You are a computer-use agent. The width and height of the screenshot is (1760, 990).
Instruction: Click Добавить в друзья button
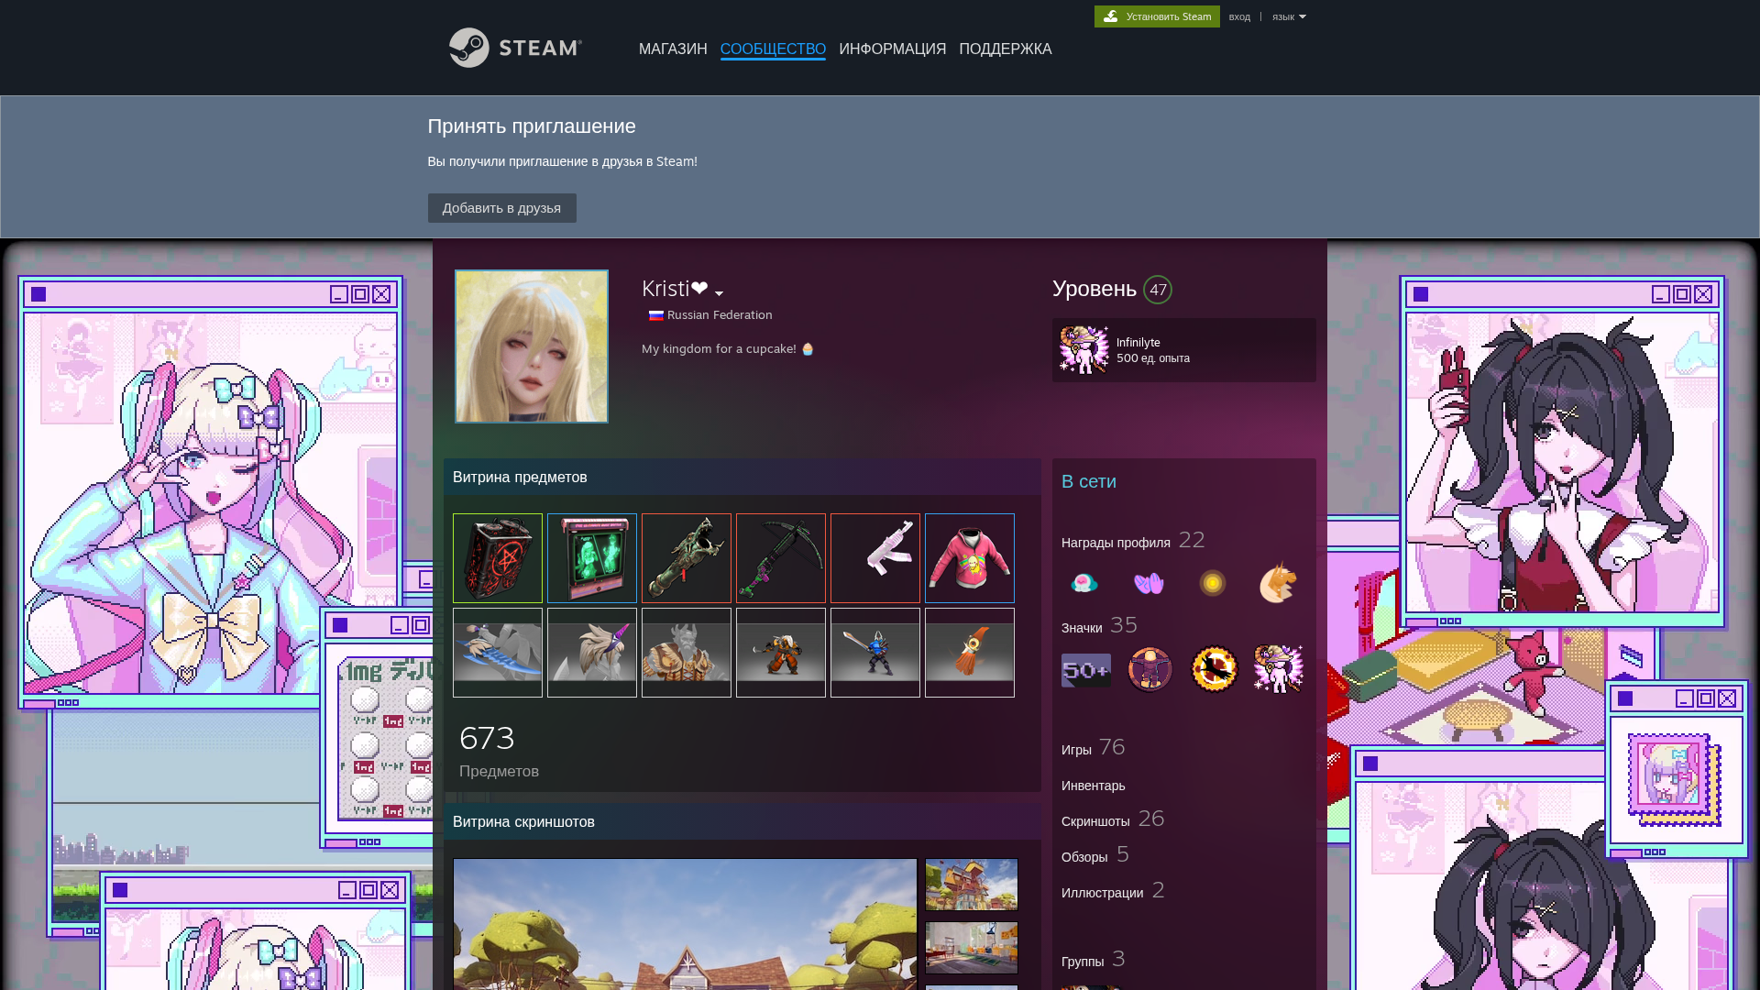(501, 208)
